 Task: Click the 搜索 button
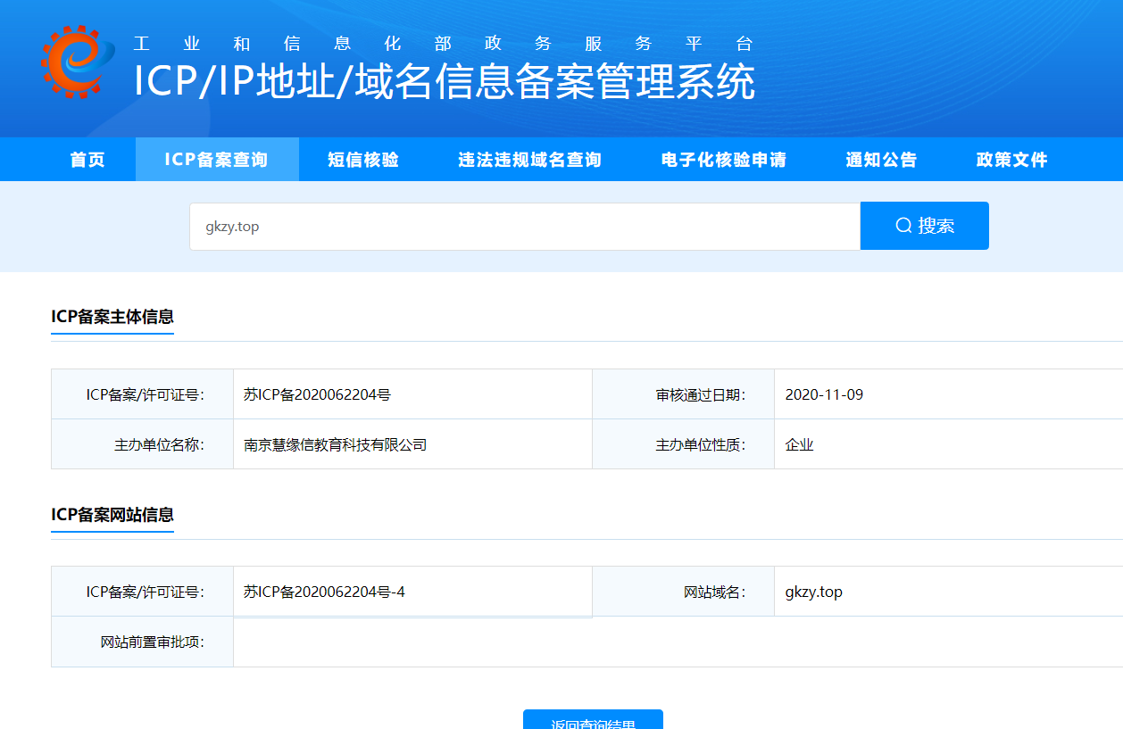925,226
